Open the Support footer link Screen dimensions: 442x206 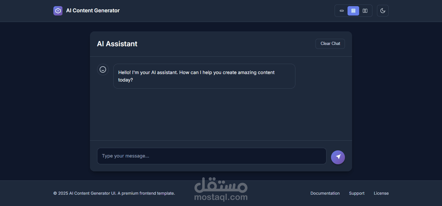click(x=357, y=193)
